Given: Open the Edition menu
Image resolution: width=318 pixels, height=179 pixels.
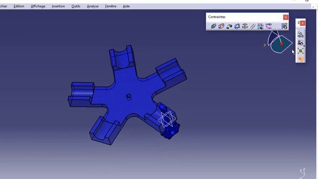Looking at the screenshot, I should (19, 6).
